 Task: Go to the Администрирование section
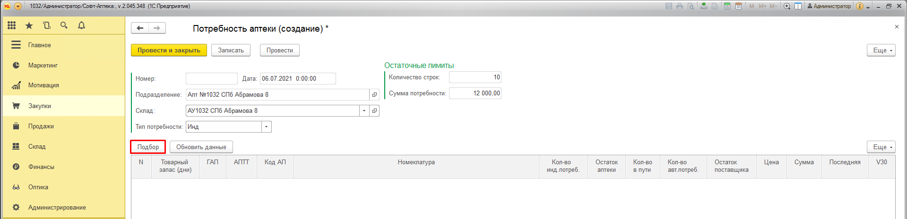click(x=57, y=208)
